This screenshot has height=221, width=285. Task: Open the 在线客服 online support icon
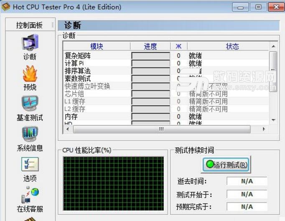[30, 194]
